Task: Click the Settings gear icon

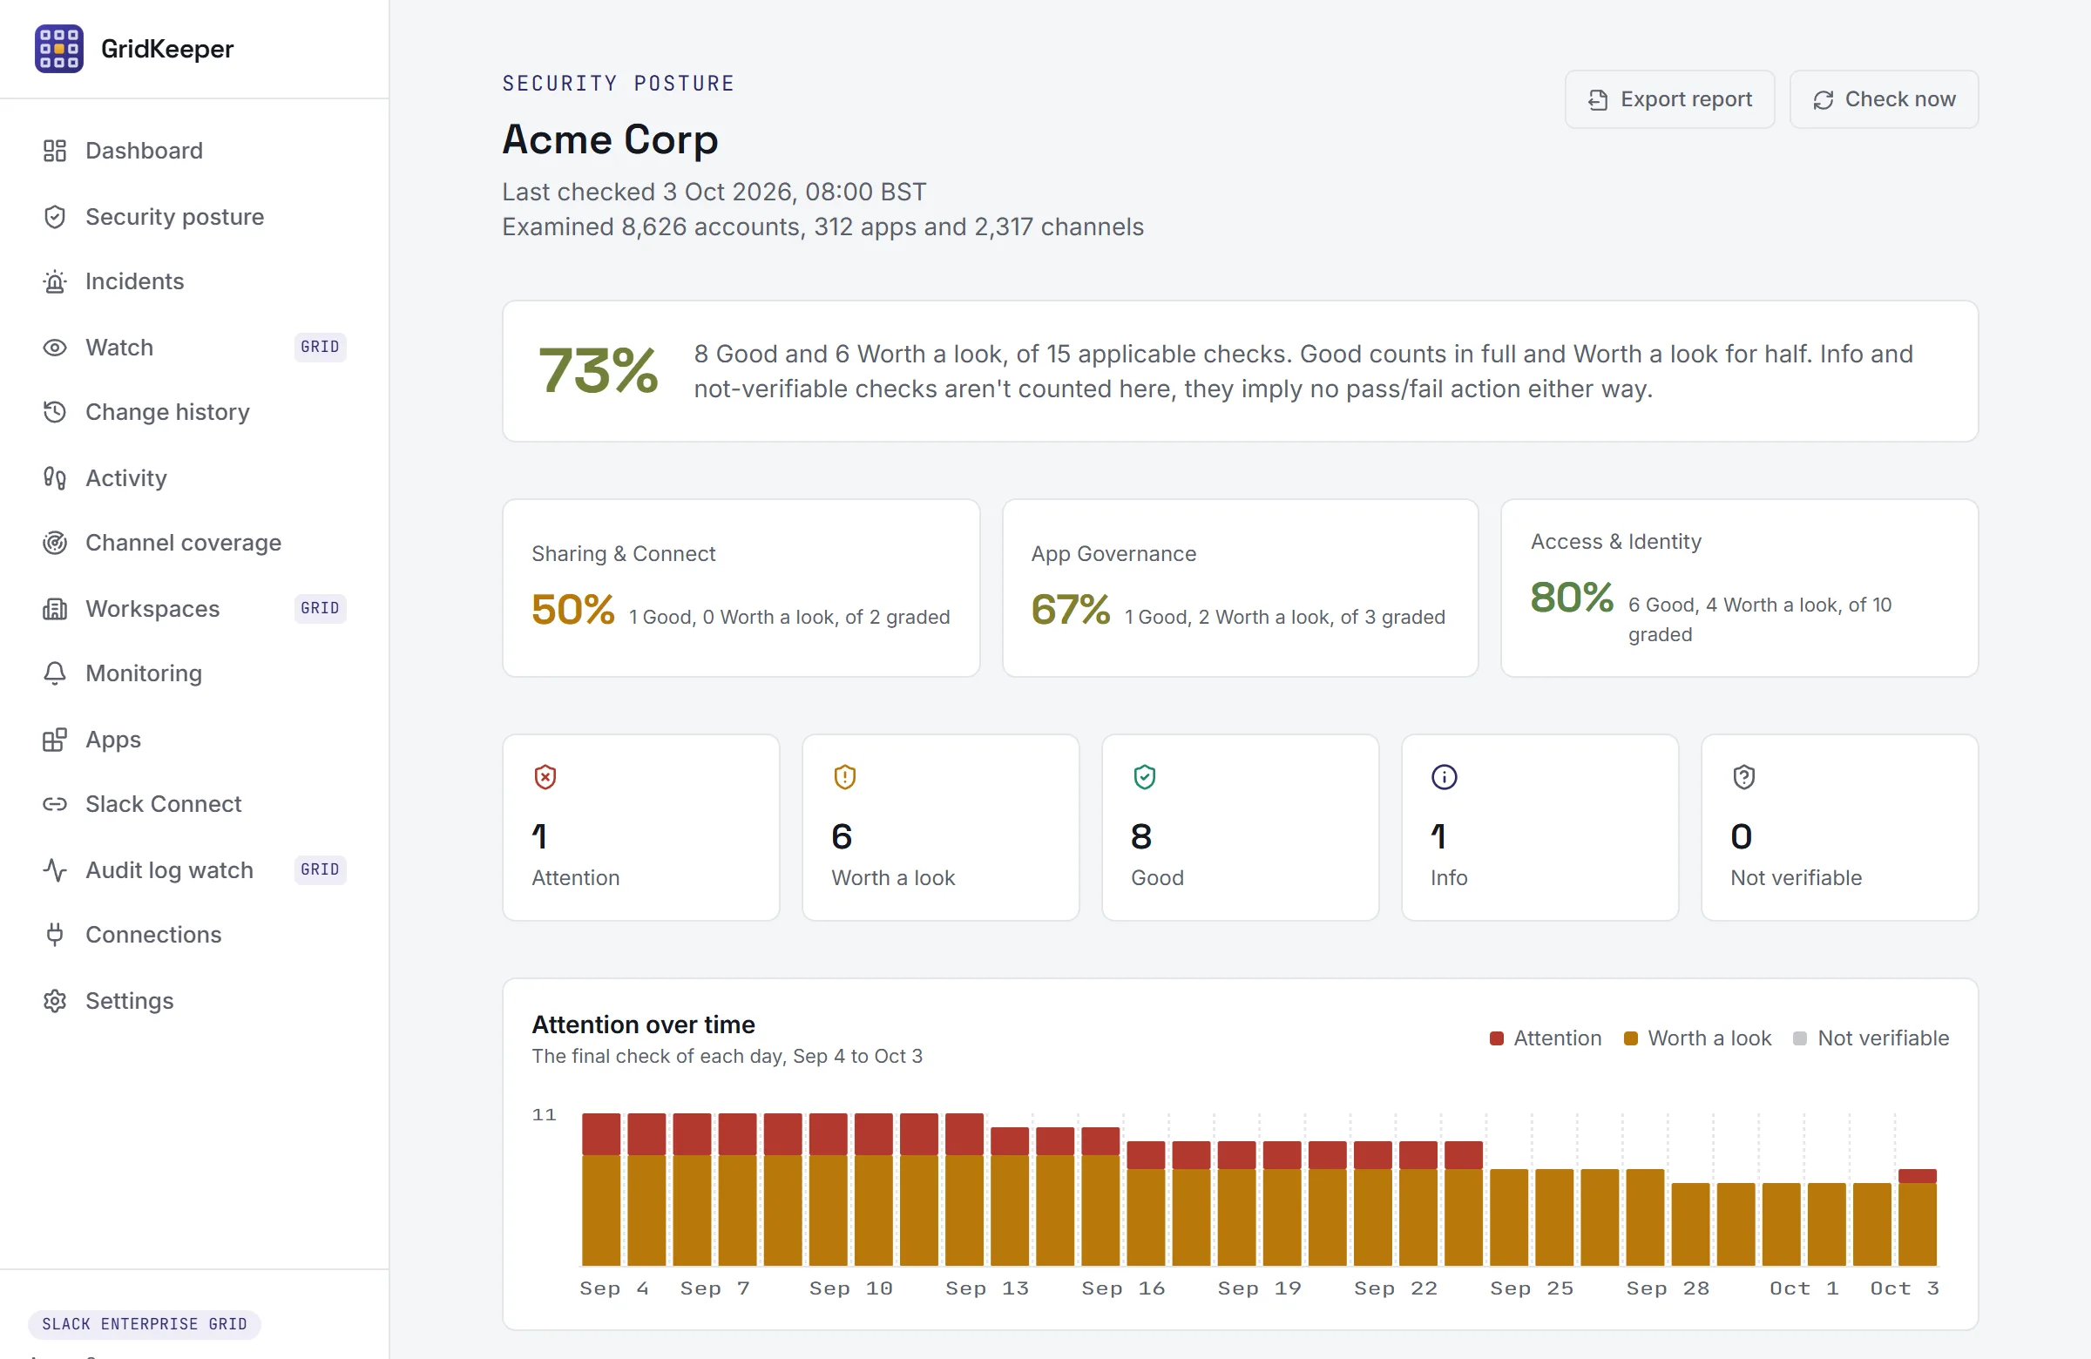Action: click(55, 1002)
